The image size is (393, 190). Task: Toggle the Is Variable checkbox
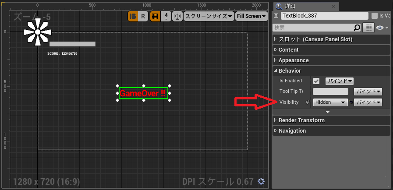coord(375,16)
